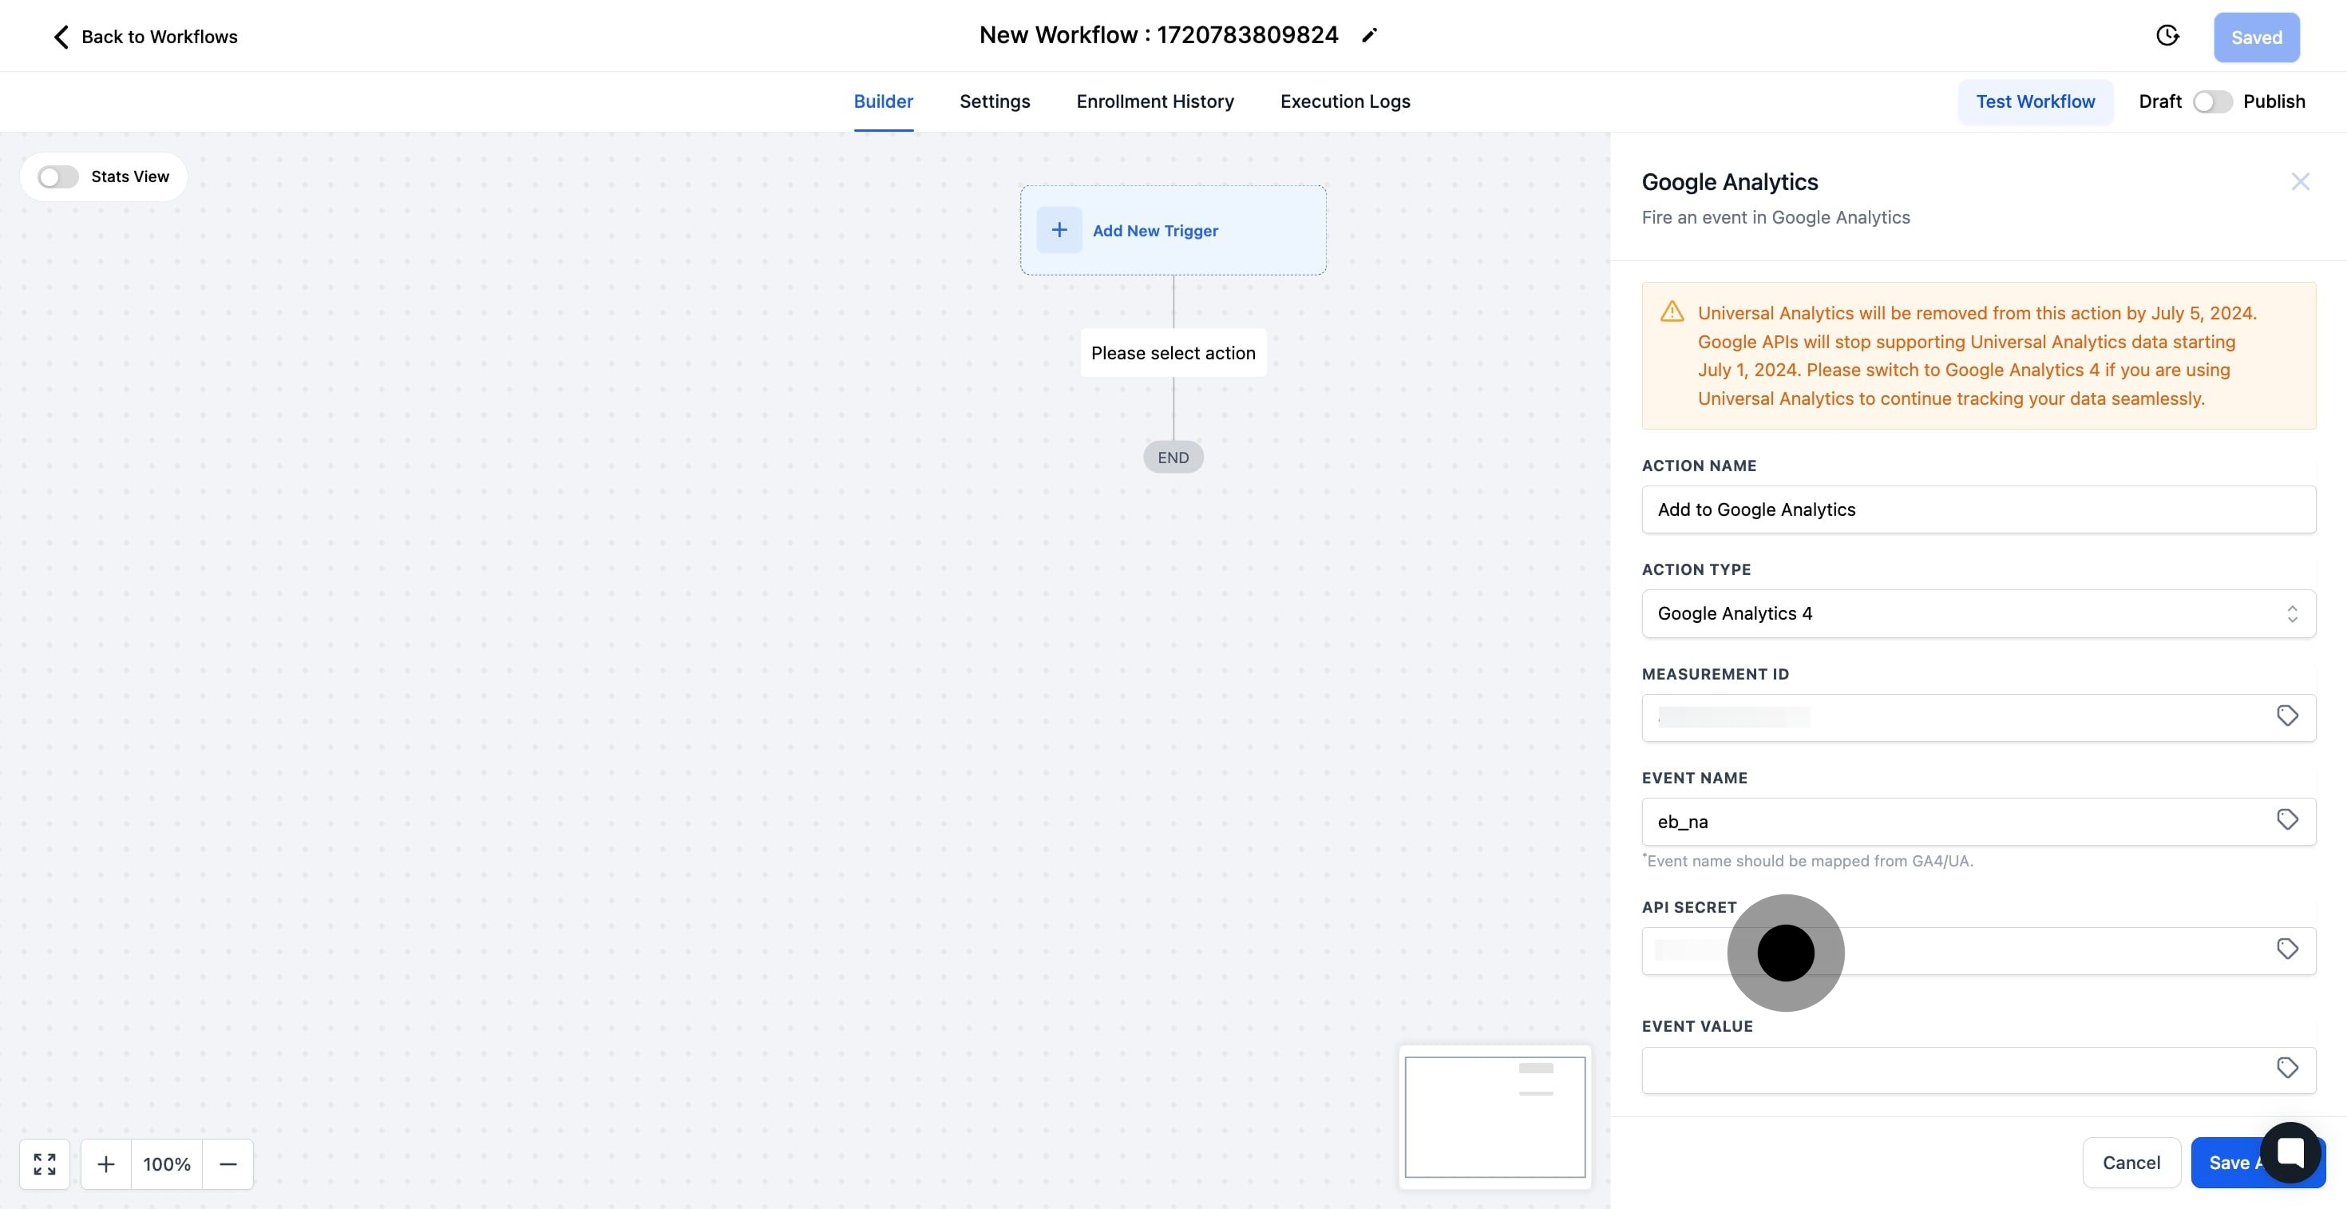Toggle the Stats View switch
The height and width of the screenshot is (1209, 2347).
click(58, 176)
